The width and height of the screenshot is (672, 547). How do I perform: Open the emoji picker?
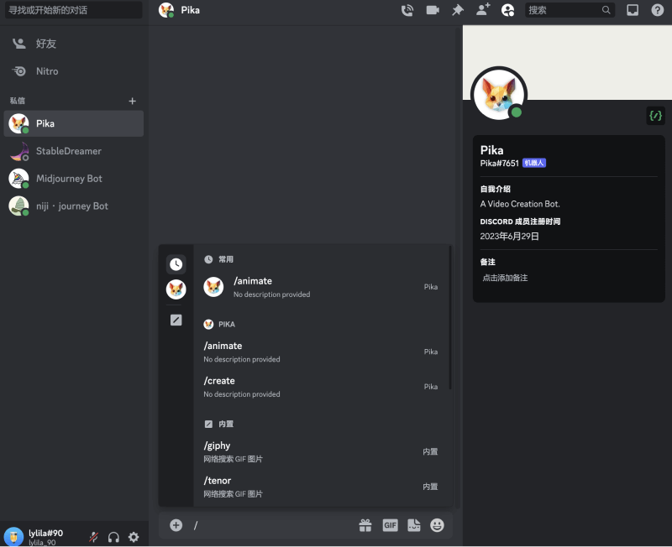coord(437,525)
